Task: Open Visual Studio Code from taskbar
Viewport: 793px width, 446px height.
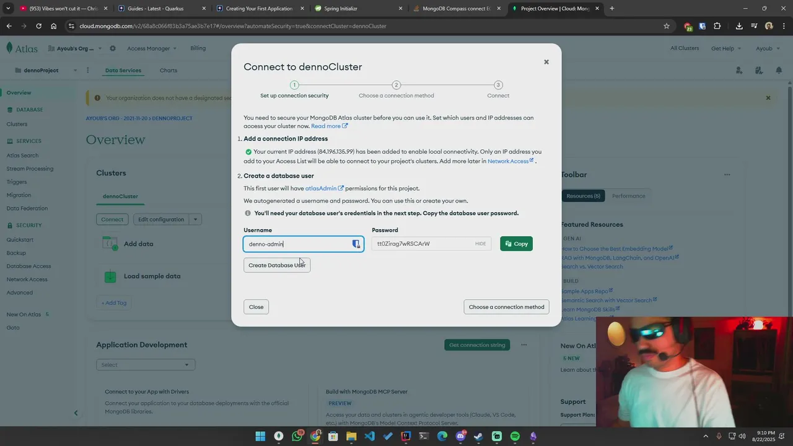Action: tap(370, 436)
